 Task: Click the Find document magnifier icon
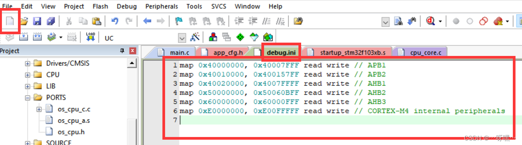(398, 21)
